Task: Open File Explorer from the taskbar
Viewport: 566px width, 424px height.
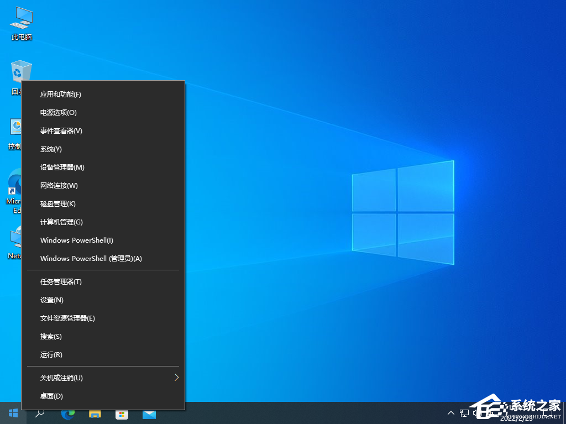Action: pos(95,413)
